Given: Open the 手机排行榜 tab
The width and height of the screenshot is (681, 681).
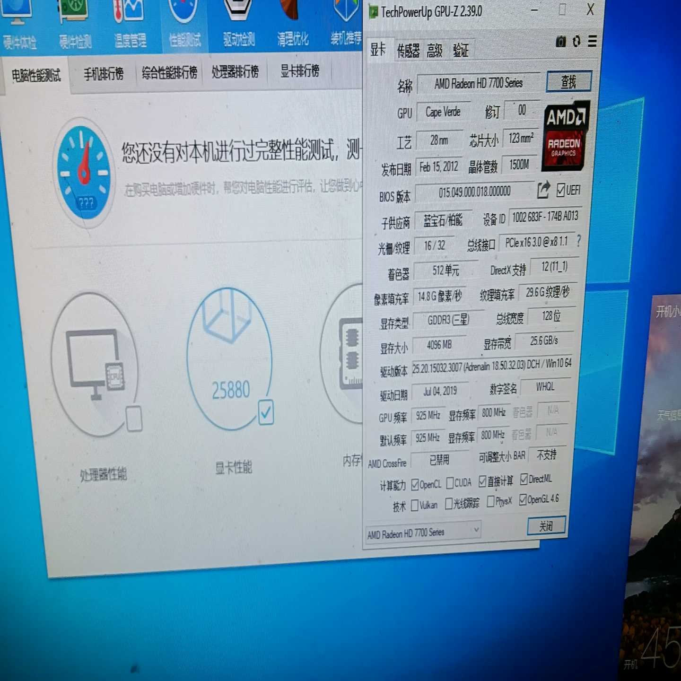Looking at the screenshot, I should click(x=104, y=74).
